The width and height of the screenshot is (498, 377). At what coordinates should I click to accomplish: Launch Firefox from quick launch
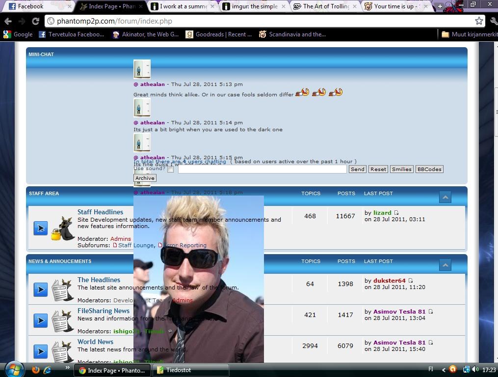pyautogui.click(x=36, y=370)
